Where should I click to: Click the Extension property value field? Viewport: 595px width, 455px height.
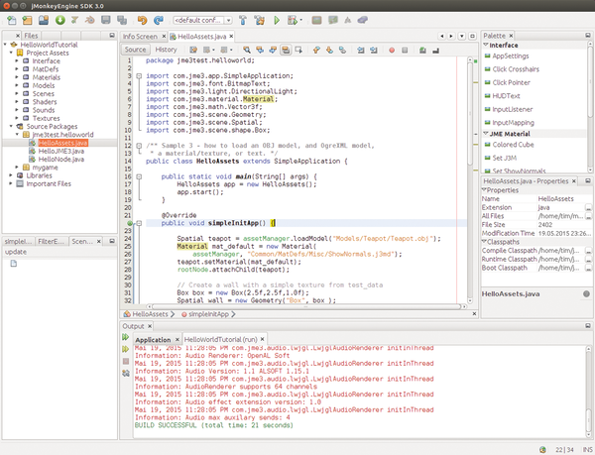click(560, 207)
